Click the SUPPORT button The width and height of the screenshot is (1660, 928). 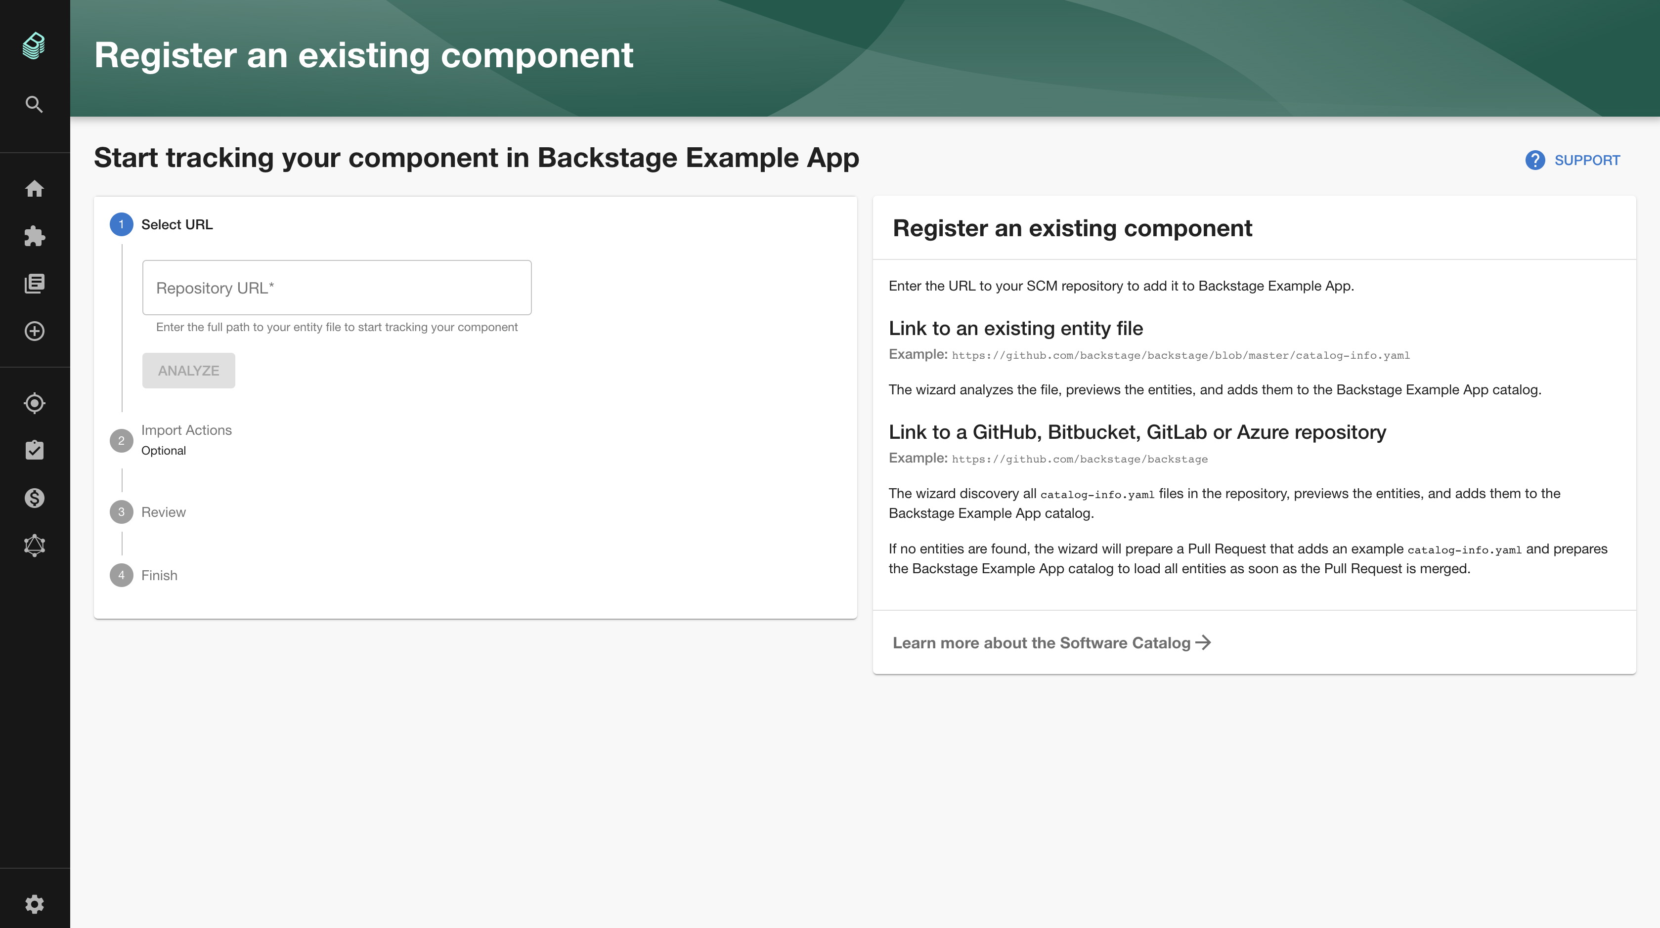tap(1586, 161)
